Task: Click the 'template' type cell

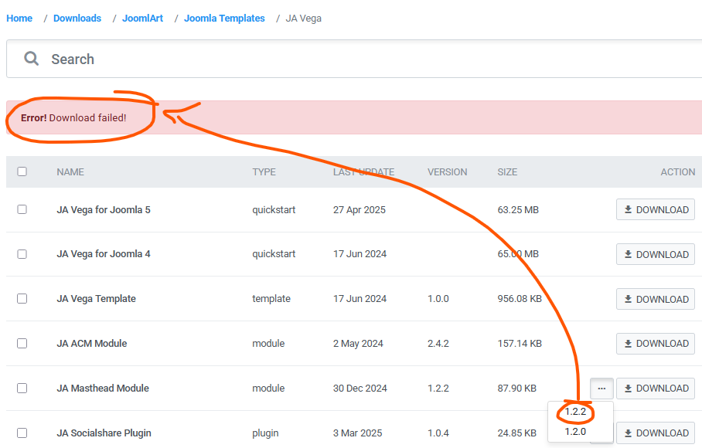Action: coord(271,299)
